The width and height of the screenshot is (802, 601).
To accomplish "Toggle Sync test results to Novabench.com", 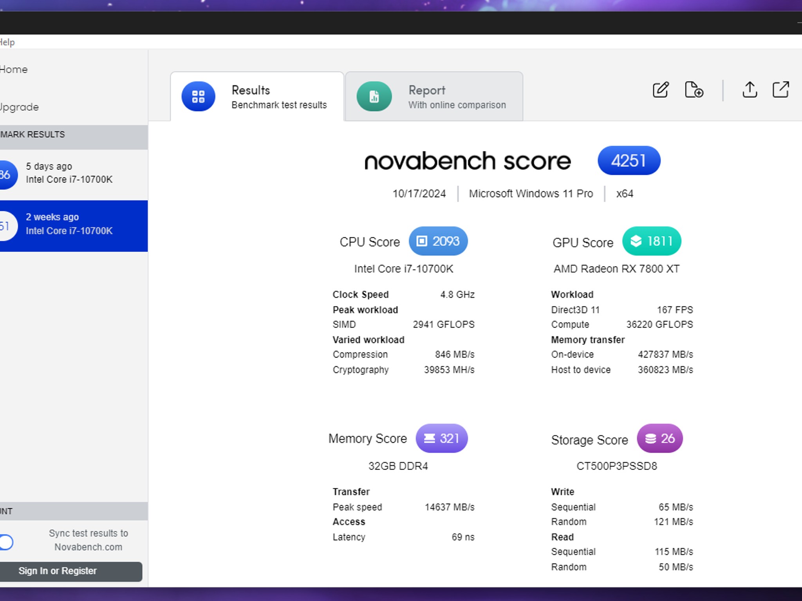I will click(6, 542).
